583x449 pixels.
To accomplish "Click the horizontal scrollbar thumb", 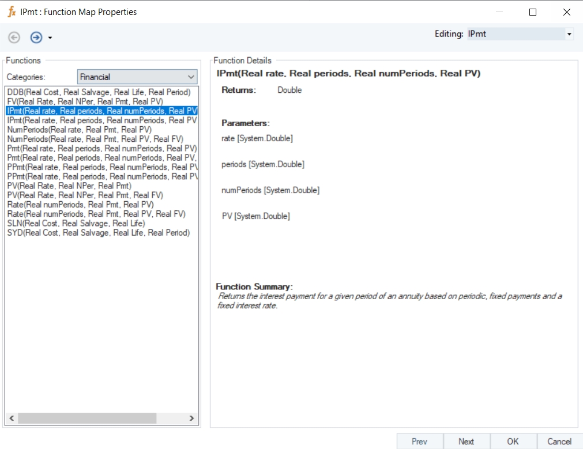I will [x=86, y=418].
